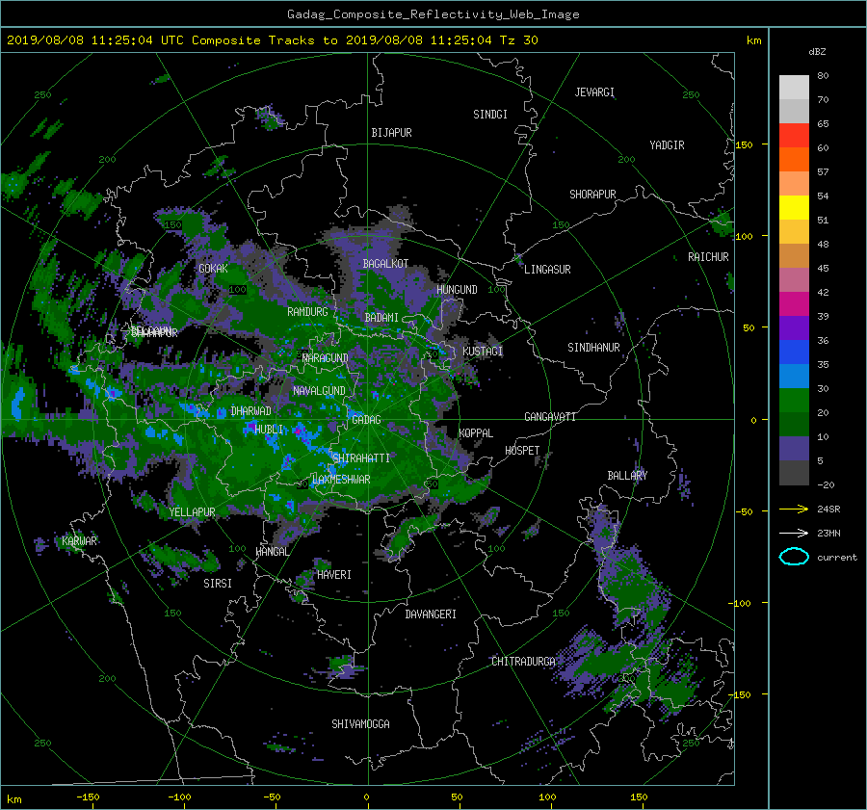Click the DHARWAD place label
Screen dimensions: 867x810
[251, 411]
